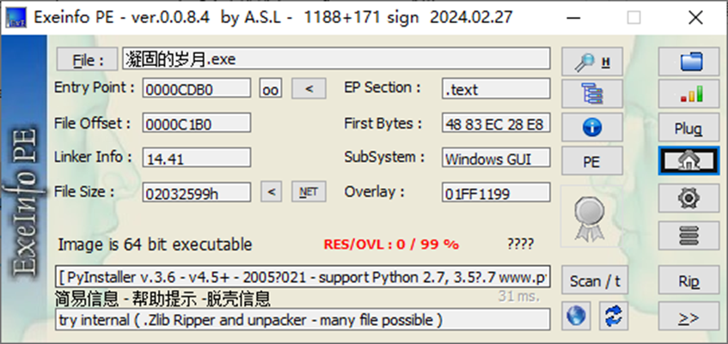Click the blue info icon
728x344 pixels.
(590, 127)
